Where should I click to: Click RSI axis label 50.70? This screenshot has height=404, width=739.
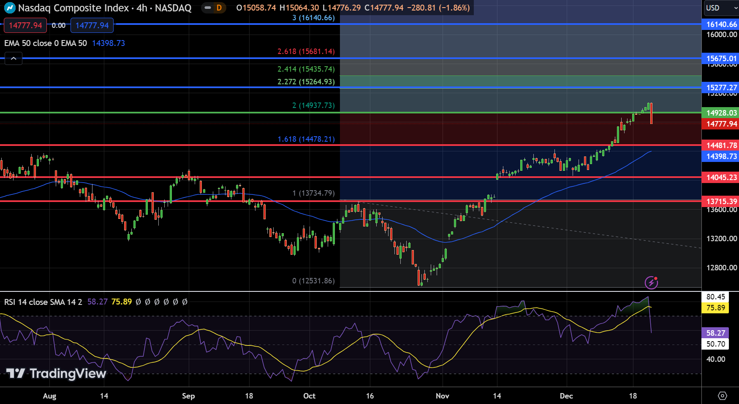pos(715,344)
